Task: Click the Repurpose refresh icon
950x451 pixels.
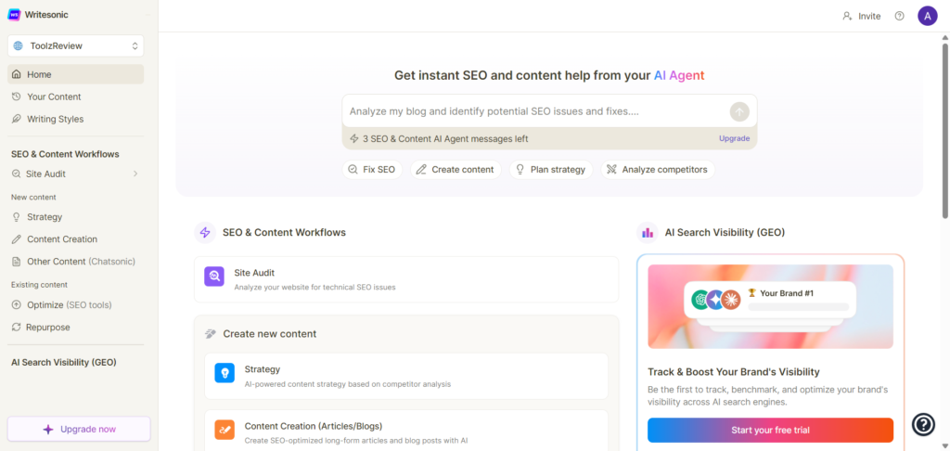Action: click(17, 328)
